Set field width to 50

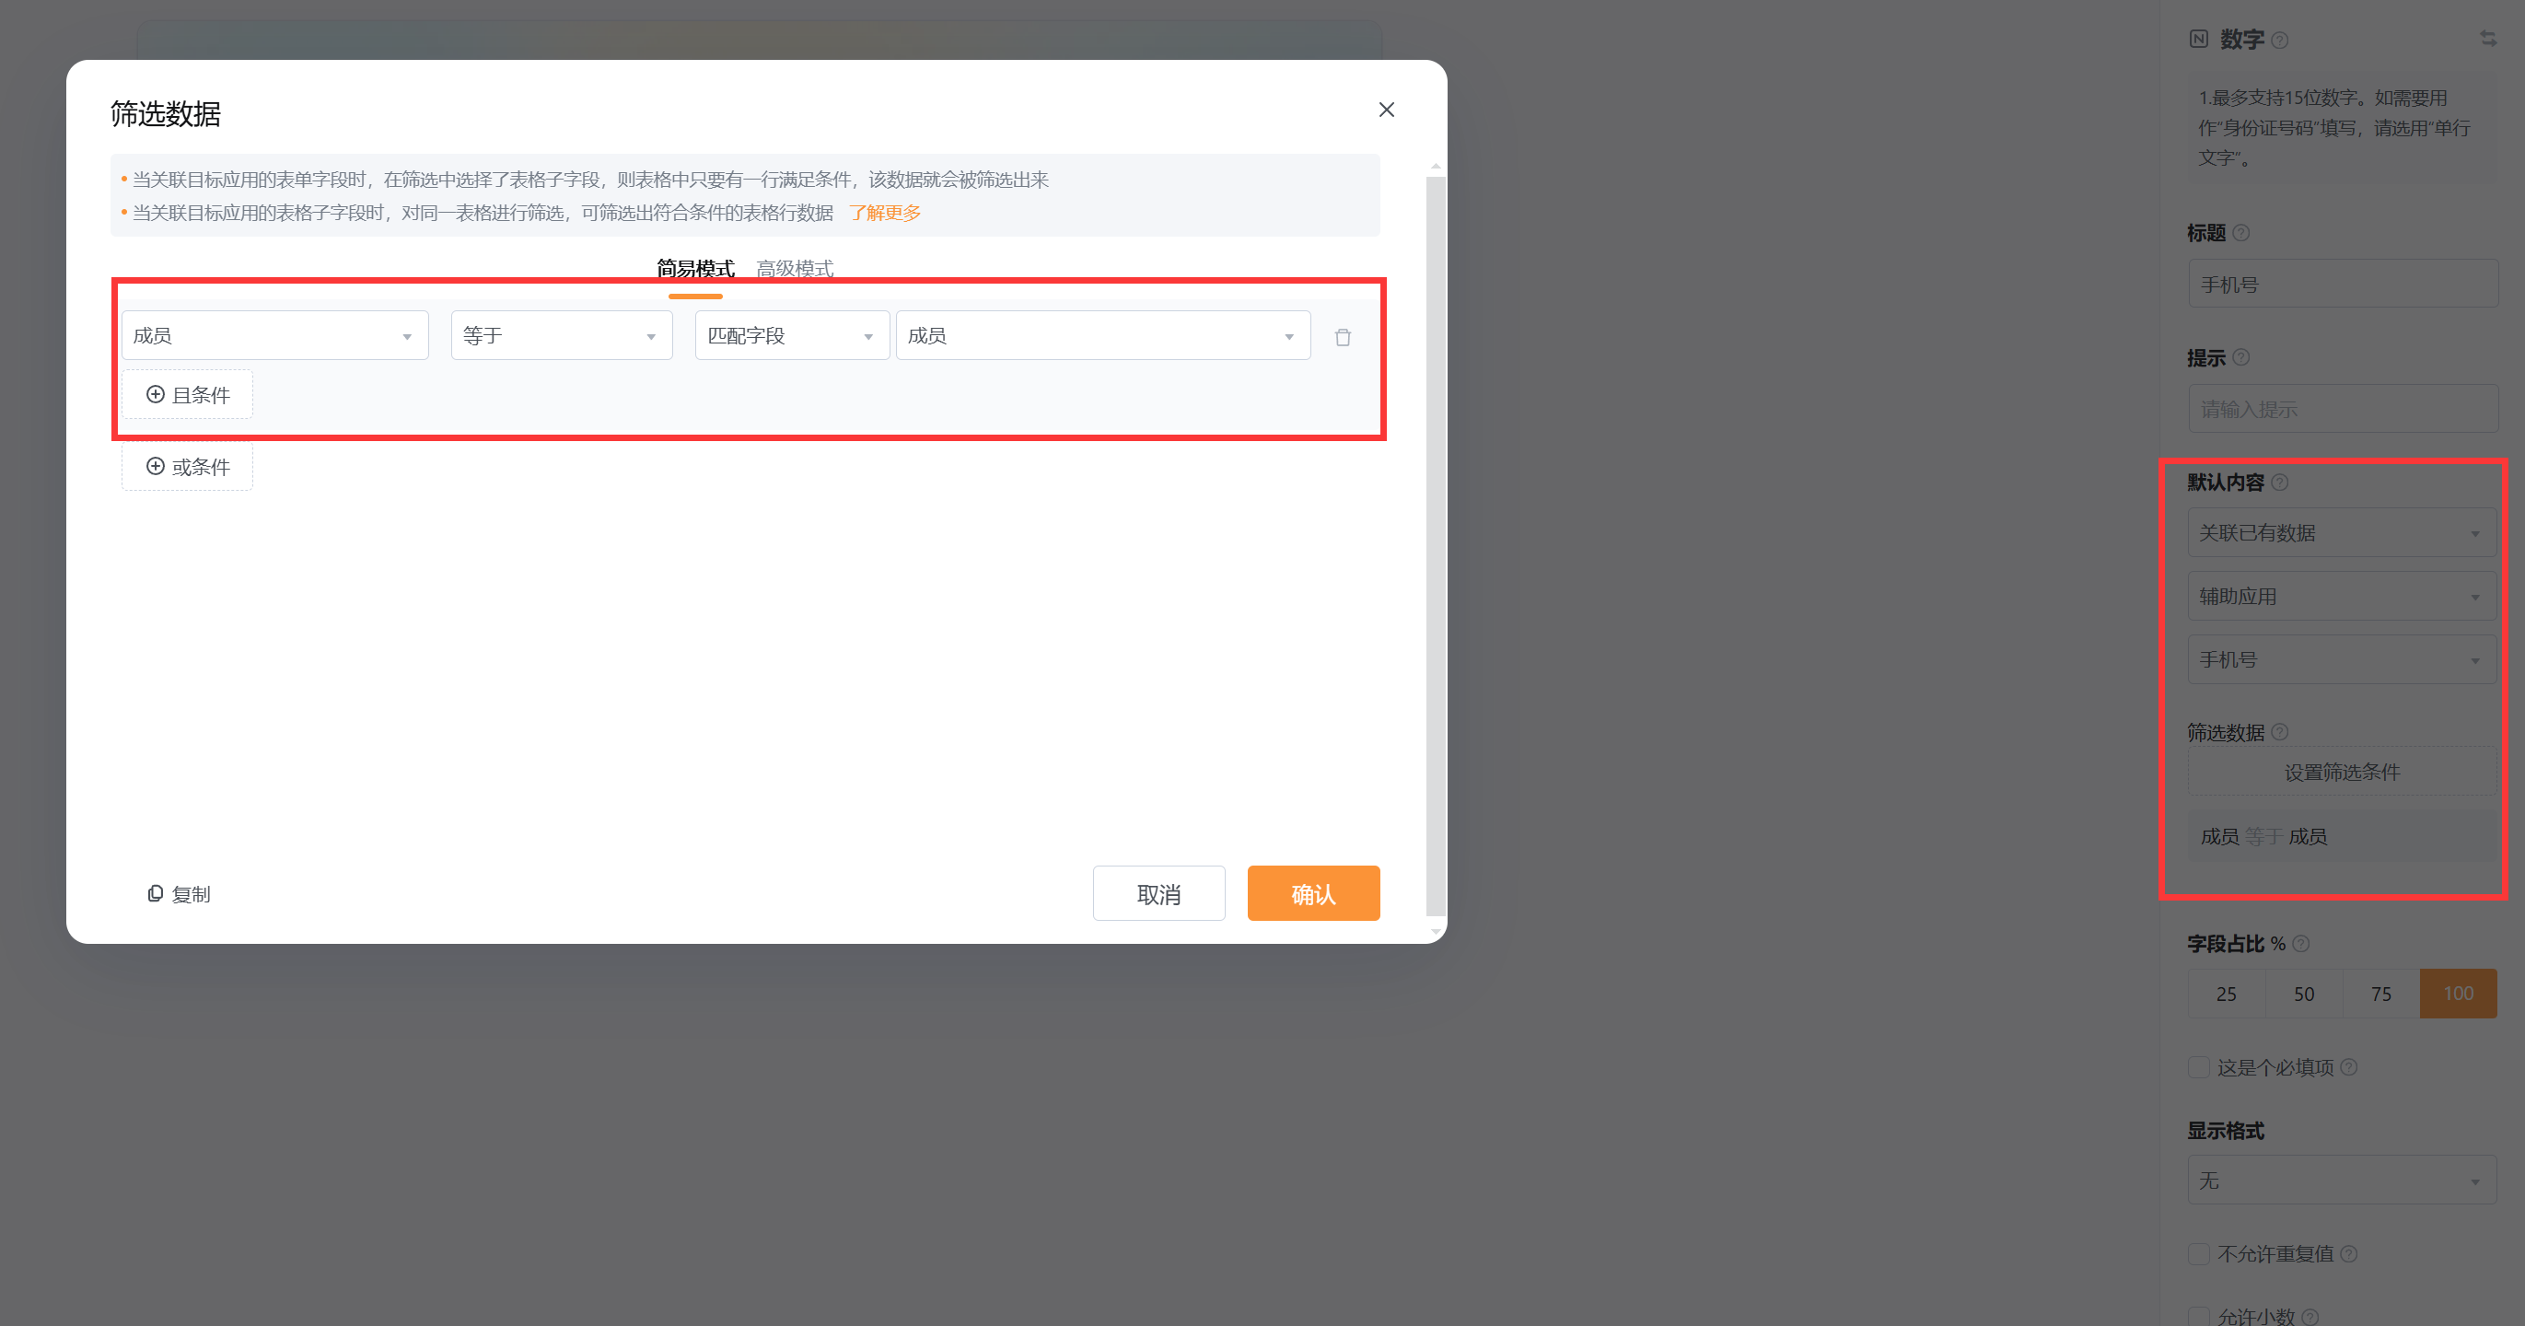coord(2305,994)
